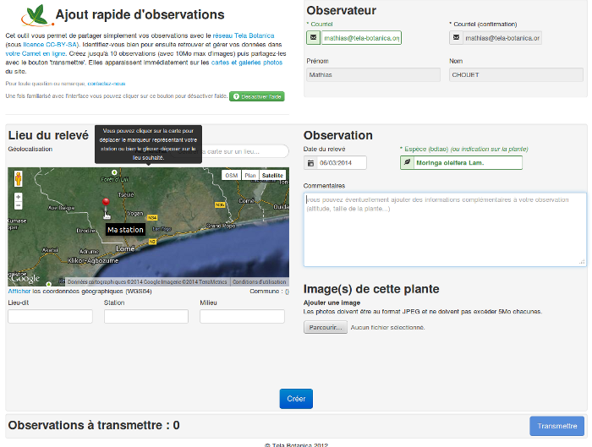
Task: Click the Google logo on the map
Action: coord(25,279)
